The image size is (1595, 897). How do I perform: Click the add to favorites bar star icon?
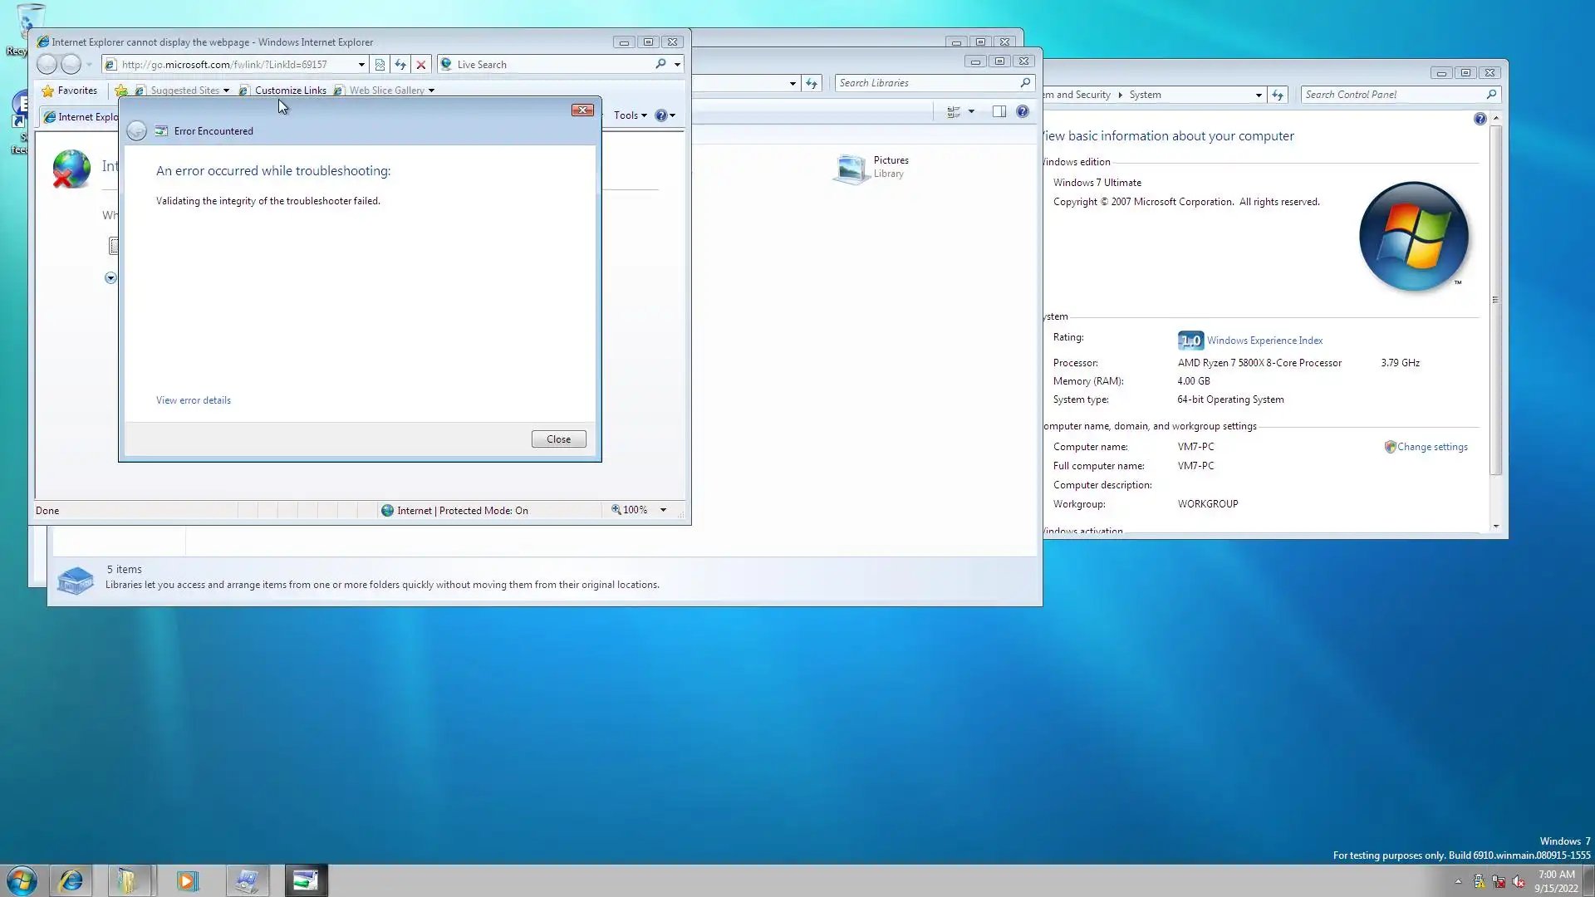click(121, 91)
